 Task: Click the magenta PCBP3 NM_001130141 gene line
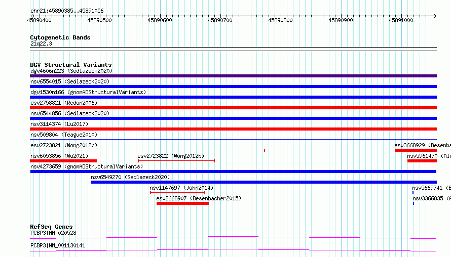(x=233, y=250)
